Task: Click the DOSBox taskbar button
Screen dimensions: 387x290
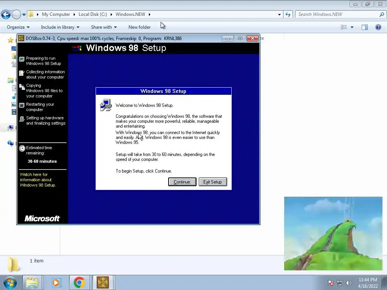Action: pos(103,282)
